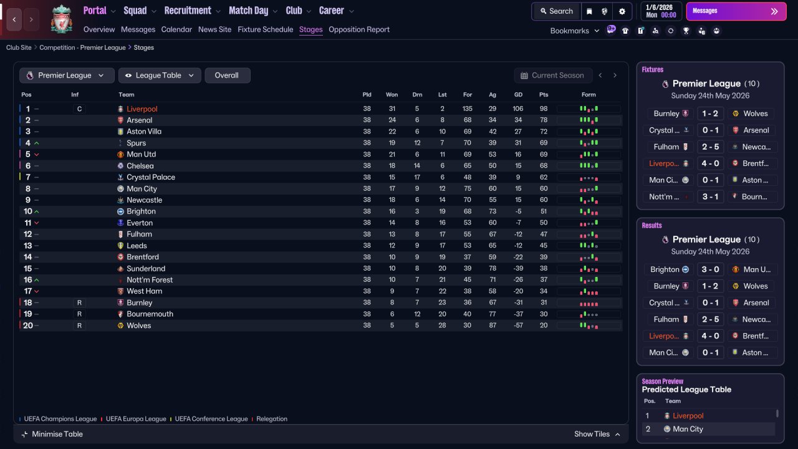Open the group people shortcut icon
This screenshot has width=798, height=449.
(716, 31)
